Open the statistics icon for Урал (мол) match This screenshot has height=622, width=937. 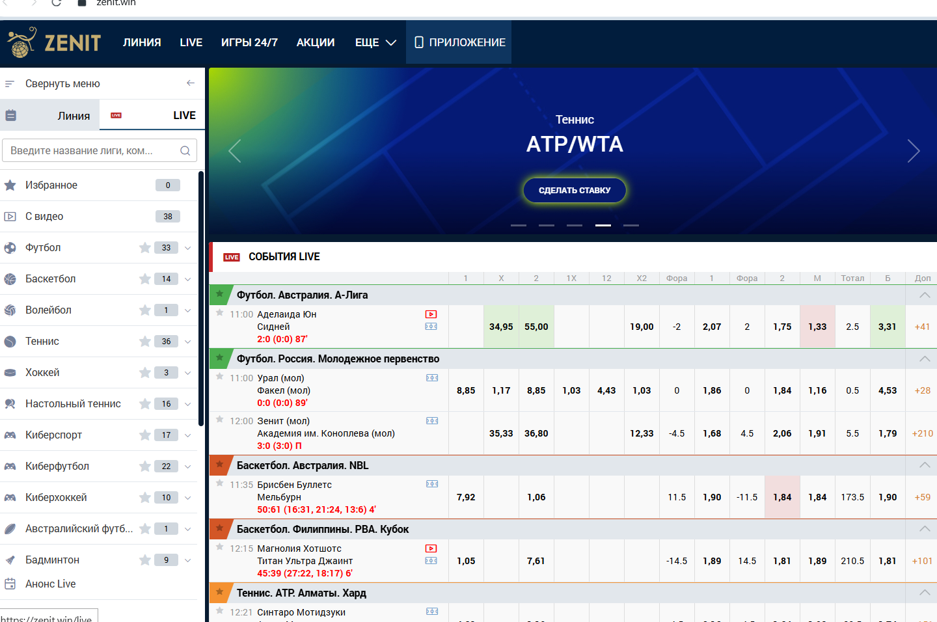coord(432,378)
